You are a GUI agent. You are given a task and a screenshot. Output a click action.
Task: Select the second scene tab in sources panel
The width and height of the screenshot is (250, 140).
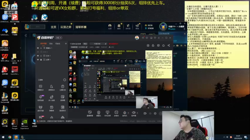(x=51, y=44)
